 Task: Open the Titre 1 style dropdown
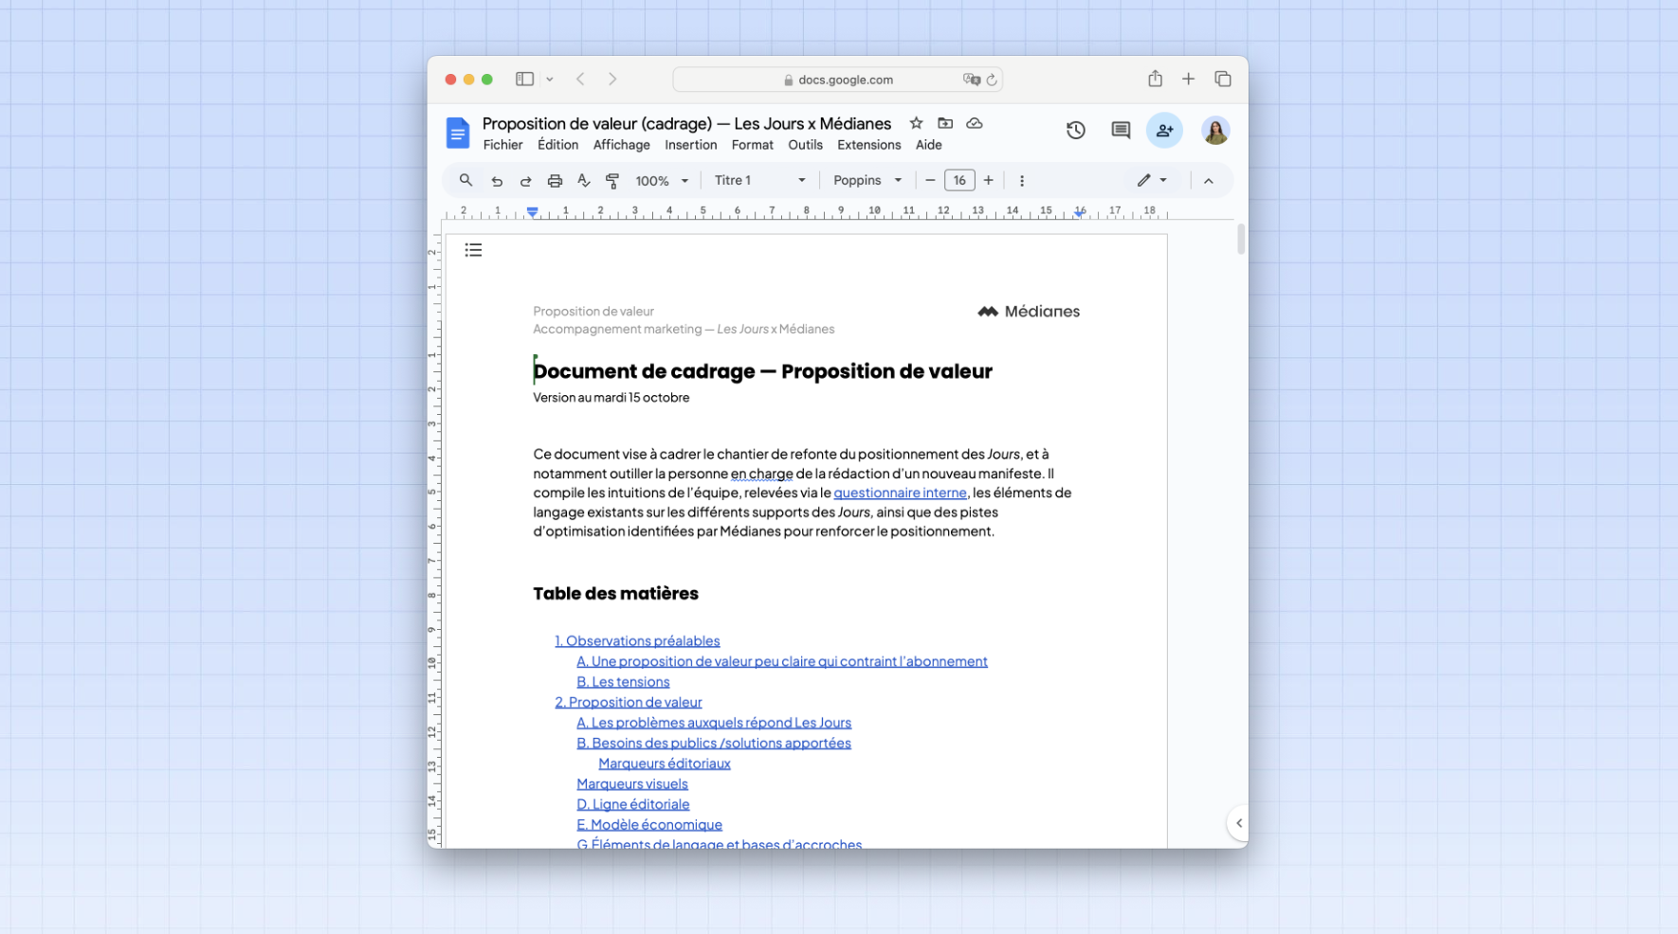click(759, 181)
